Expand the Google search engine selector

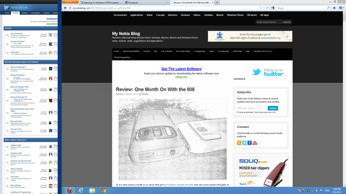274,8
